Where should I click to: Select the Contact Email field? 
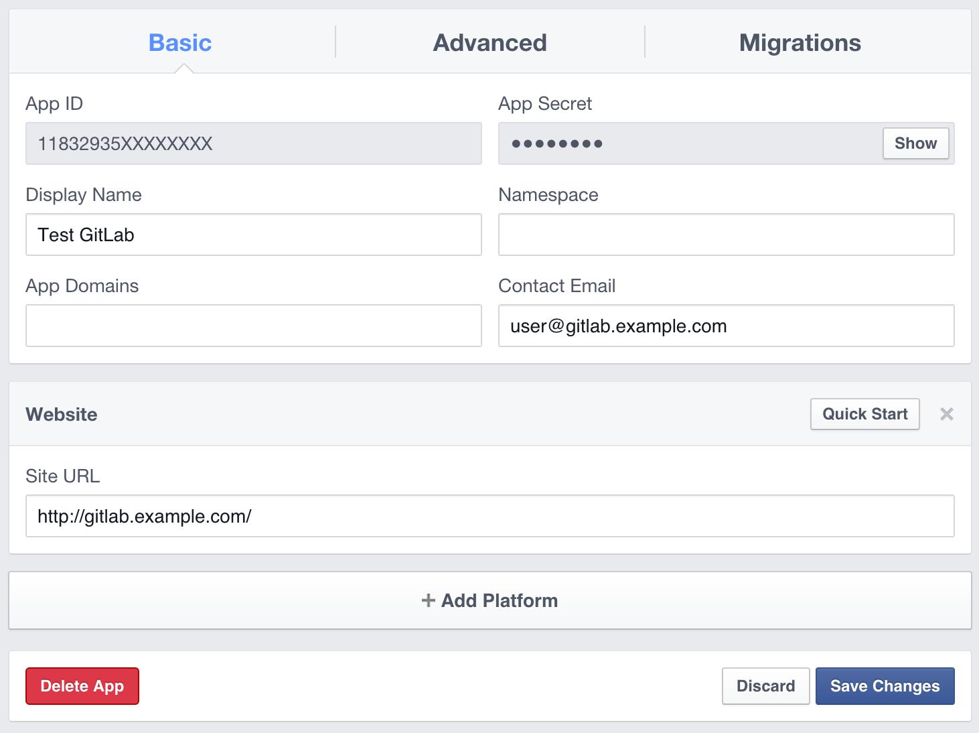tap(726, 326)
